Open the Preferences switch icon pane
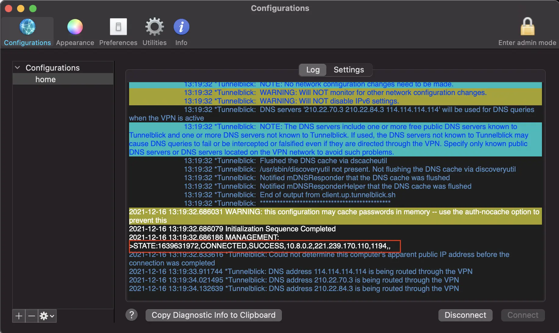This screenshot has width=559, height=333. click(x=118, y=32)
